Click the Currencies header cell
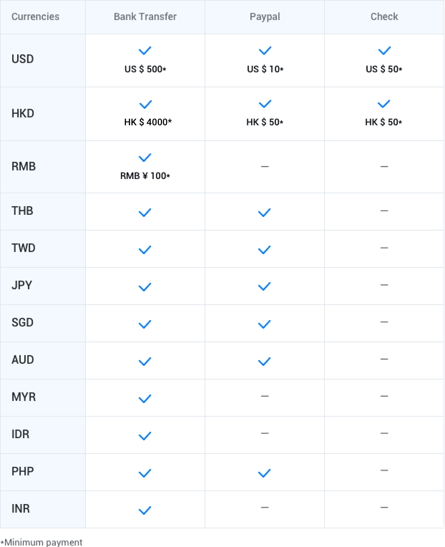The width and height of the screenshot is (445, 547). (35, 17)
